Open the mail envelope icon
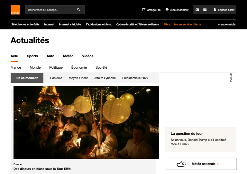 pyautogui.click(x=205, y=10)
